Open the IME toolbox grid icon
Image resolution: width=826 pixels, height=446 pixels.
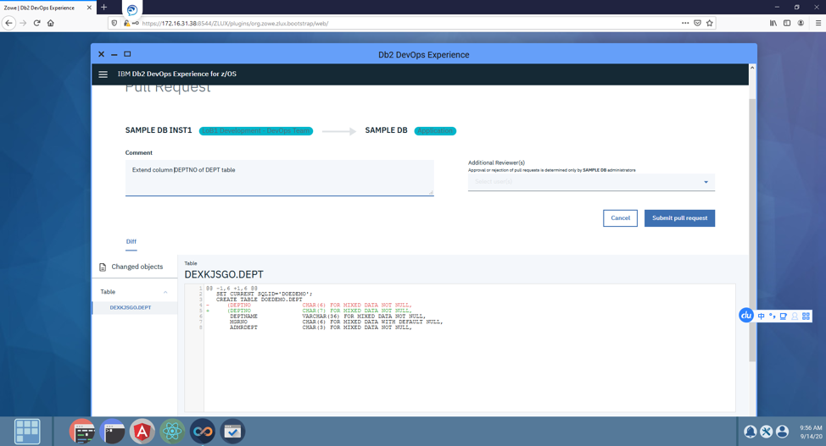tap(806, 316)
